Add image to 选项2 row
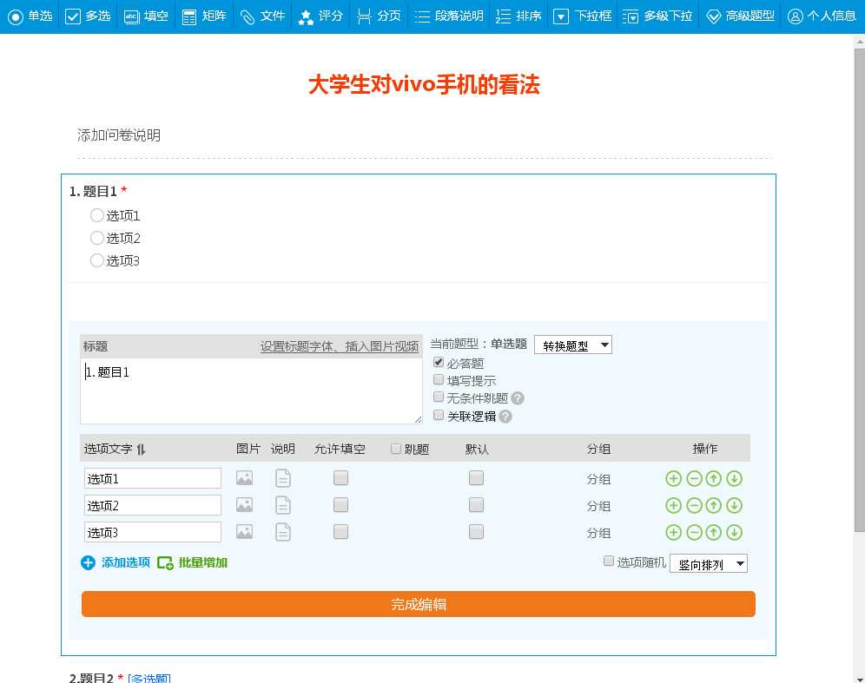Viewport: 865px width, 683px height. (244, 505)
